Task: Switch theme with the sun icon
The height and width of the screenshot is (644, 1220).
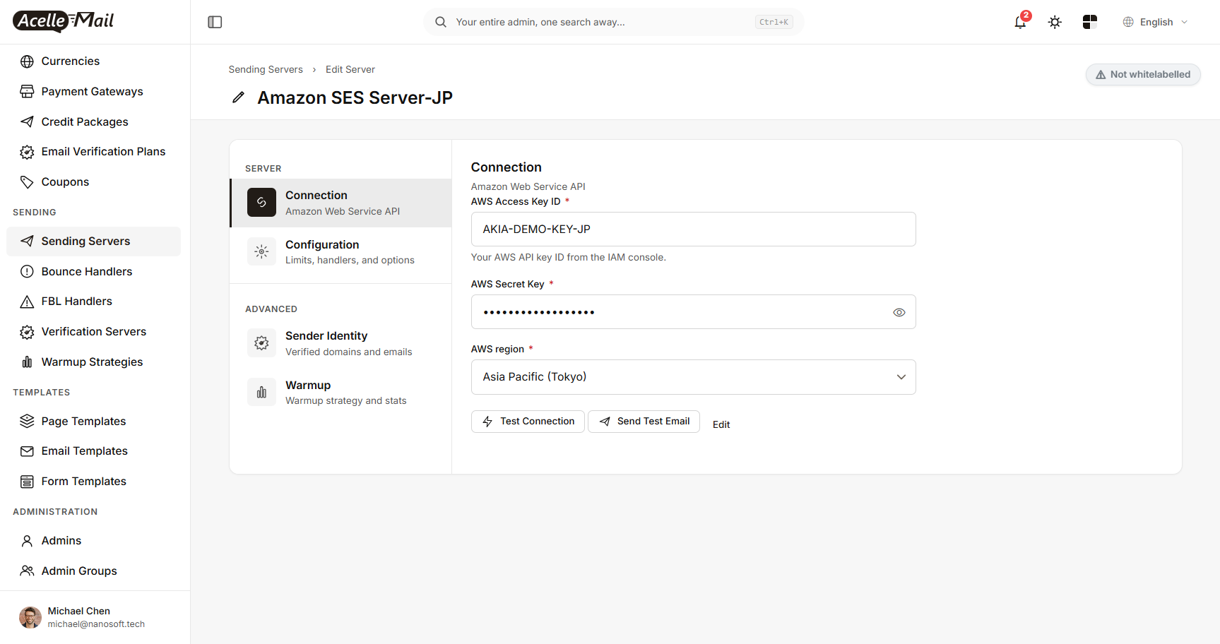Action: pos(1055,22)
